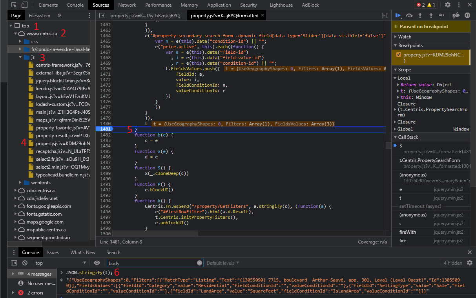Step into the next function call
476x298 pixels.
point(420,15)
